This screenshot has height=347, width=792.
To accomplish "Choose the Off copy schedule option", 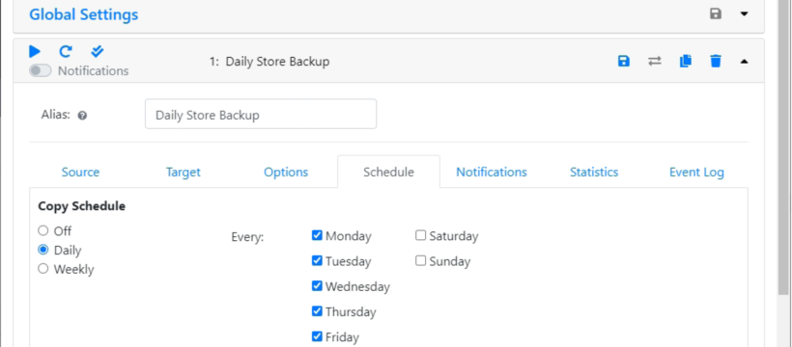I will [x=42, y=230].
